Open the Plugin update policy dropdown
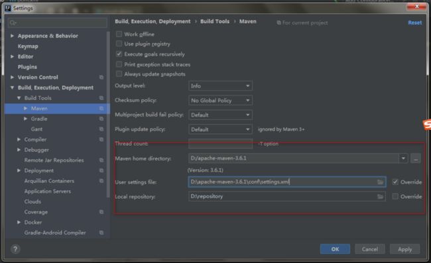 point(220,129)
